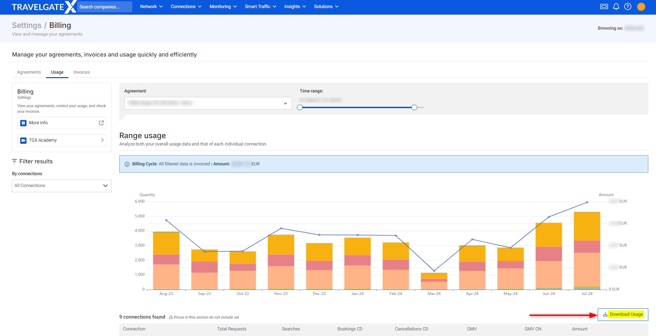The height and width of the screenshot is (336, 656).
Task: Open the orange user profile avatar
Action: tap(641, 7)
